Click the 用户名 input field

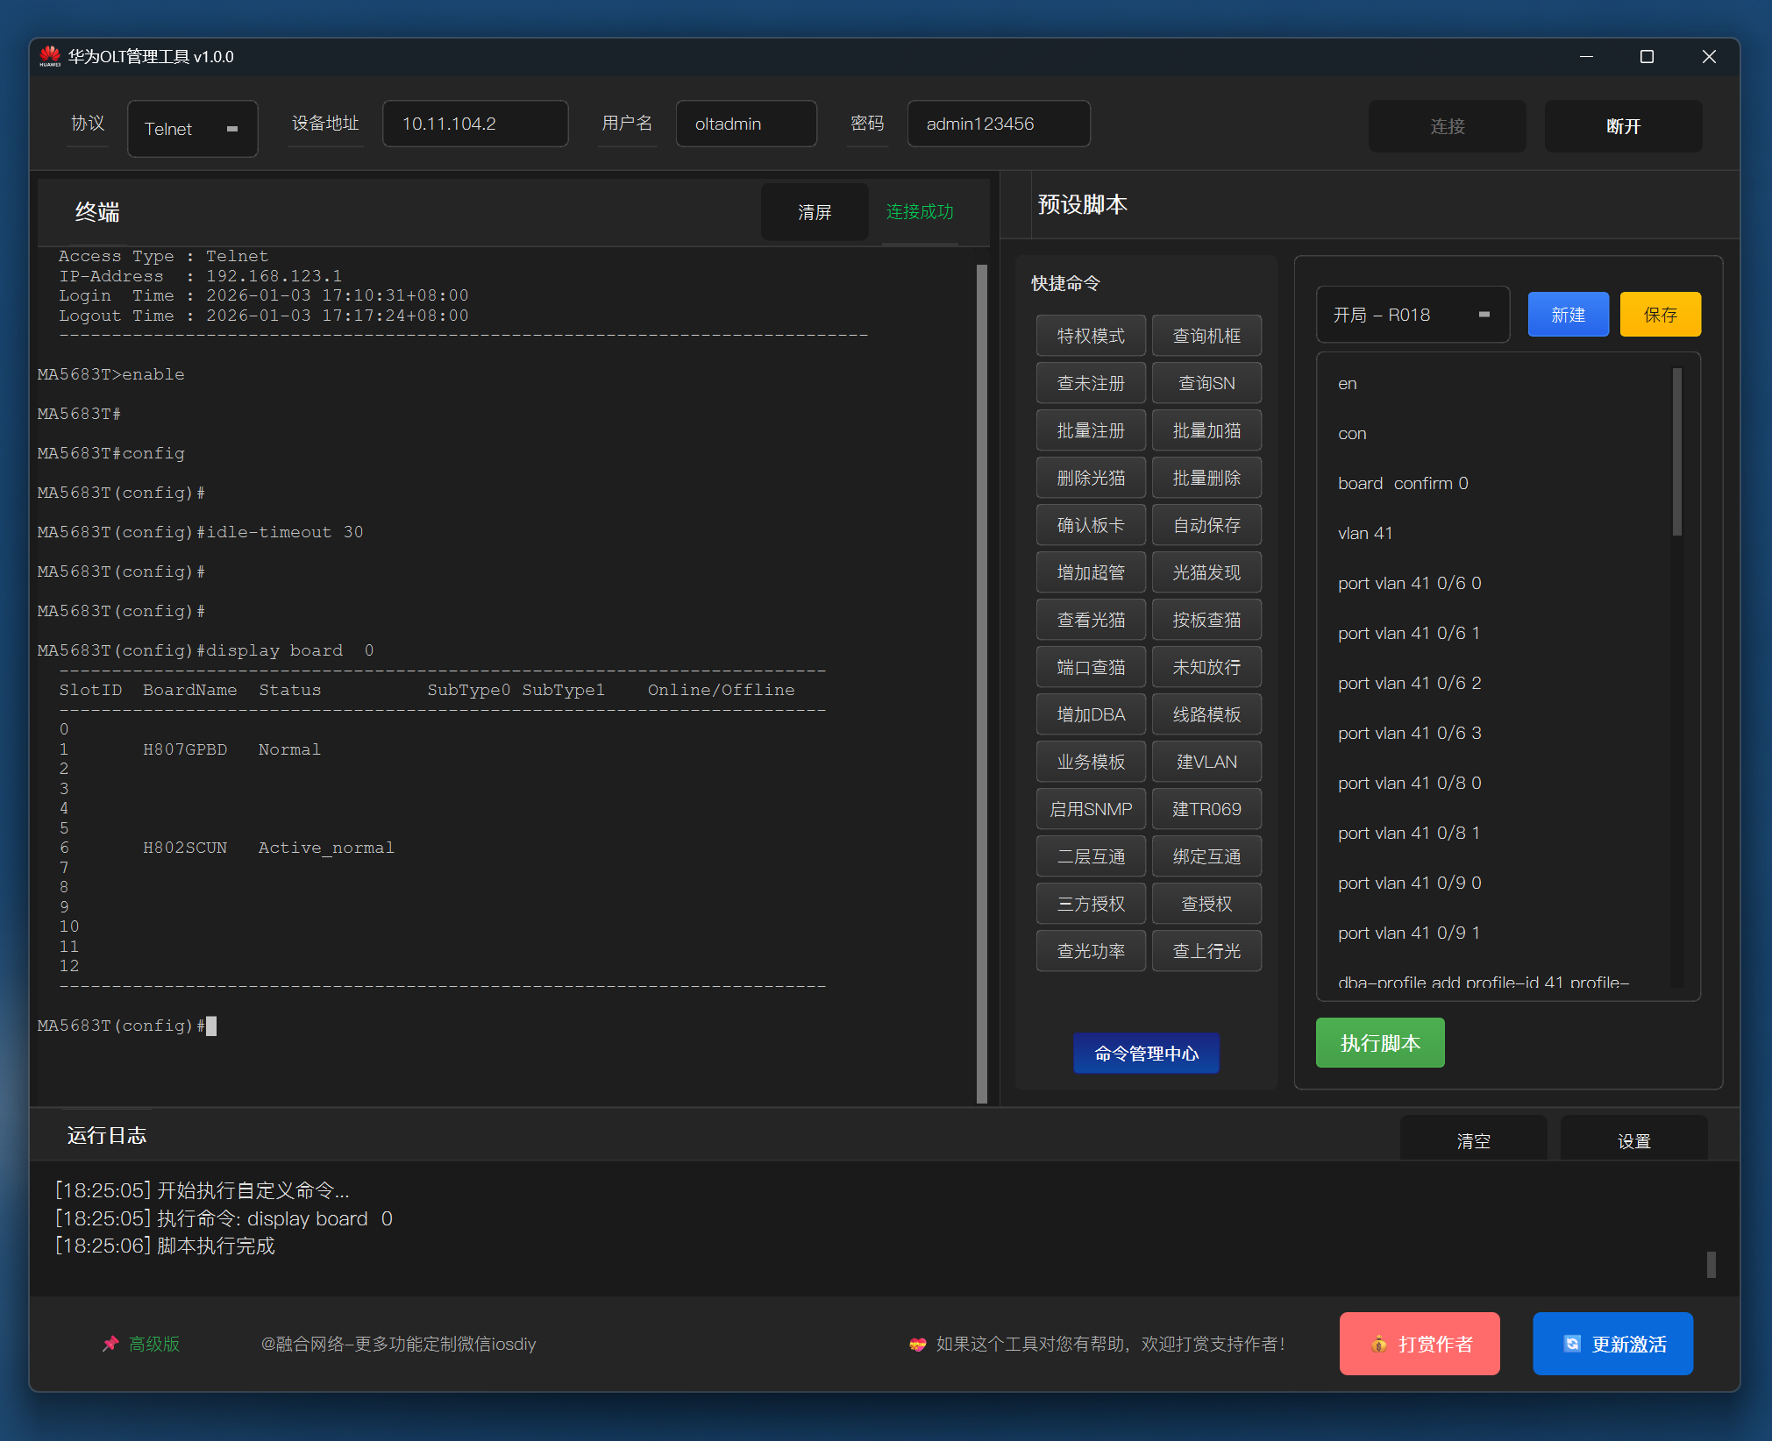pyautogui.click(x=746, y=124)
